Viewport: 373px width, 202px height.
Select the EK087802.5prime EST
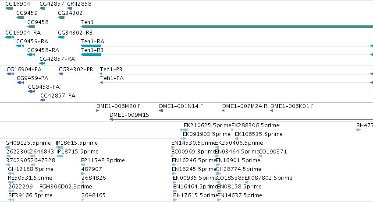pyautogui.click(x=246, y=182)
